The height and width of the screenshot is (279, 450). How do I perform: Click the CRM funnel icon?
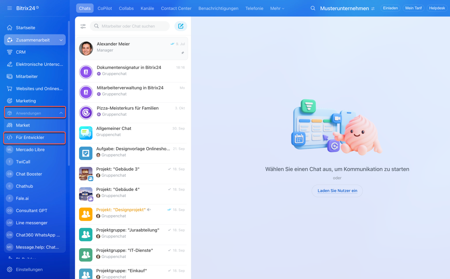point(9,52)
